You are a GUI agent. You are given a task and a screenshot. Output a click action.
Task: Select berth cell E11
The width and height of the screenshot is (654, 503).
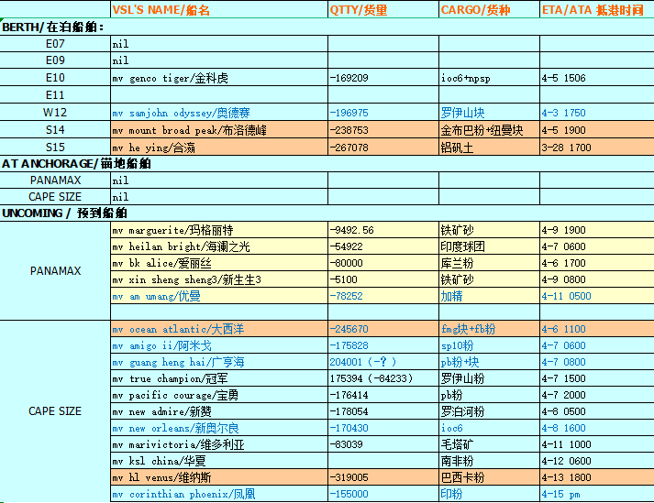(55, 95)
